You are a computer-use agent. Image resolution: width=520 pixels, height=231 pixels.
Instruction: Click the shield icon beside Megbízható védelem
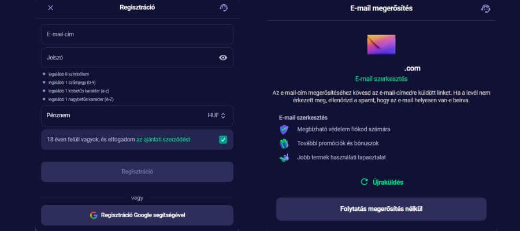284,129
